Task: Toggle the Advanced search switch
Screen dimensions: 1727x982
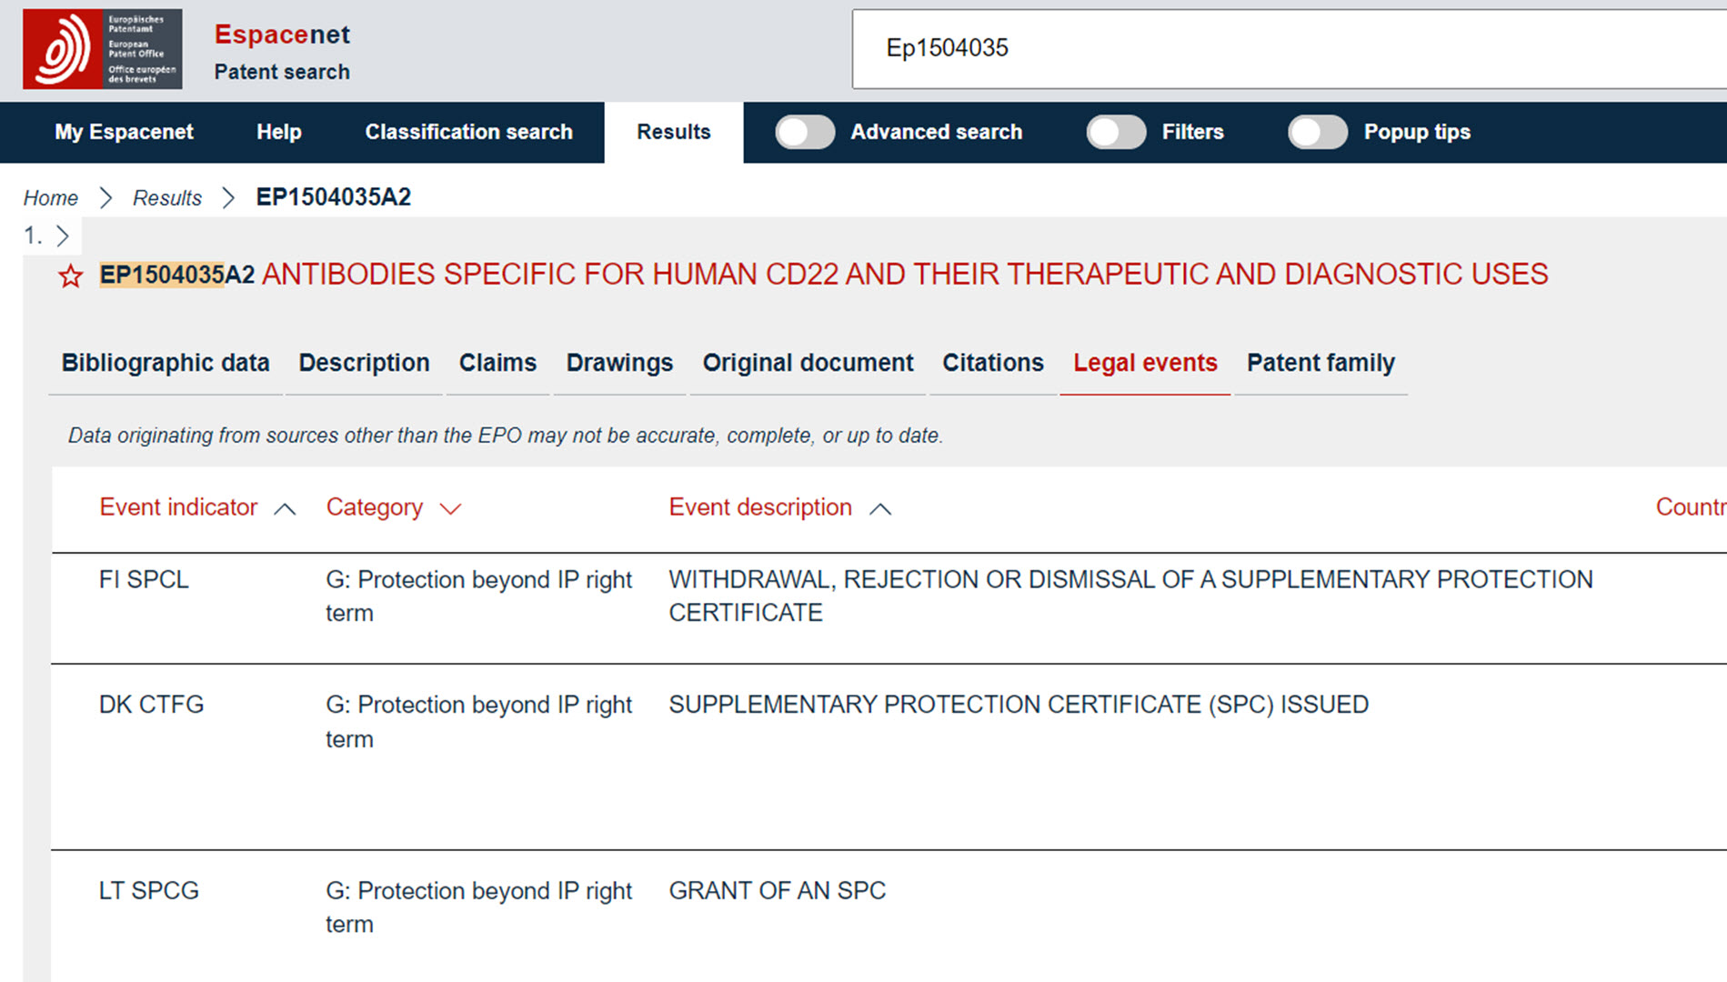Action: (805, 132)
